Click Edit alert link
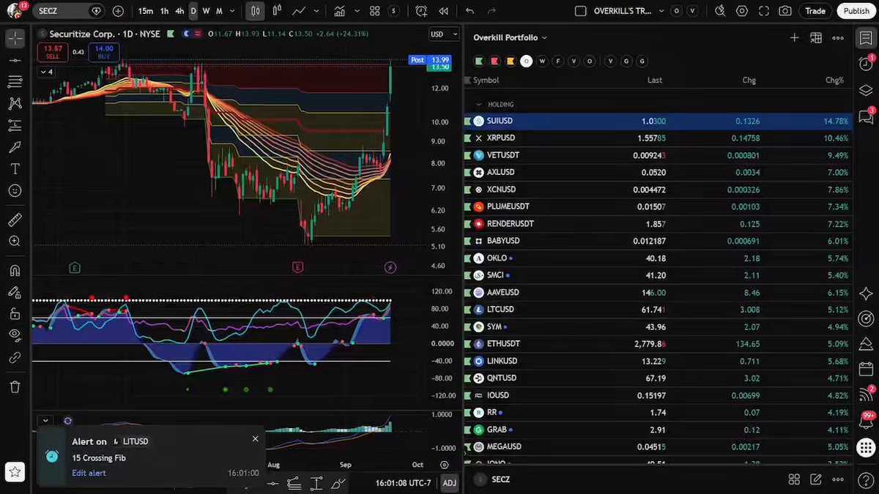 [89, 474]
